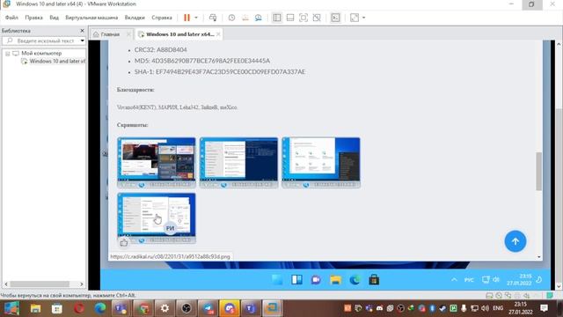Close the Библиотека panel
This screenshot has width=563, height=317.
(x=82, y=31)
